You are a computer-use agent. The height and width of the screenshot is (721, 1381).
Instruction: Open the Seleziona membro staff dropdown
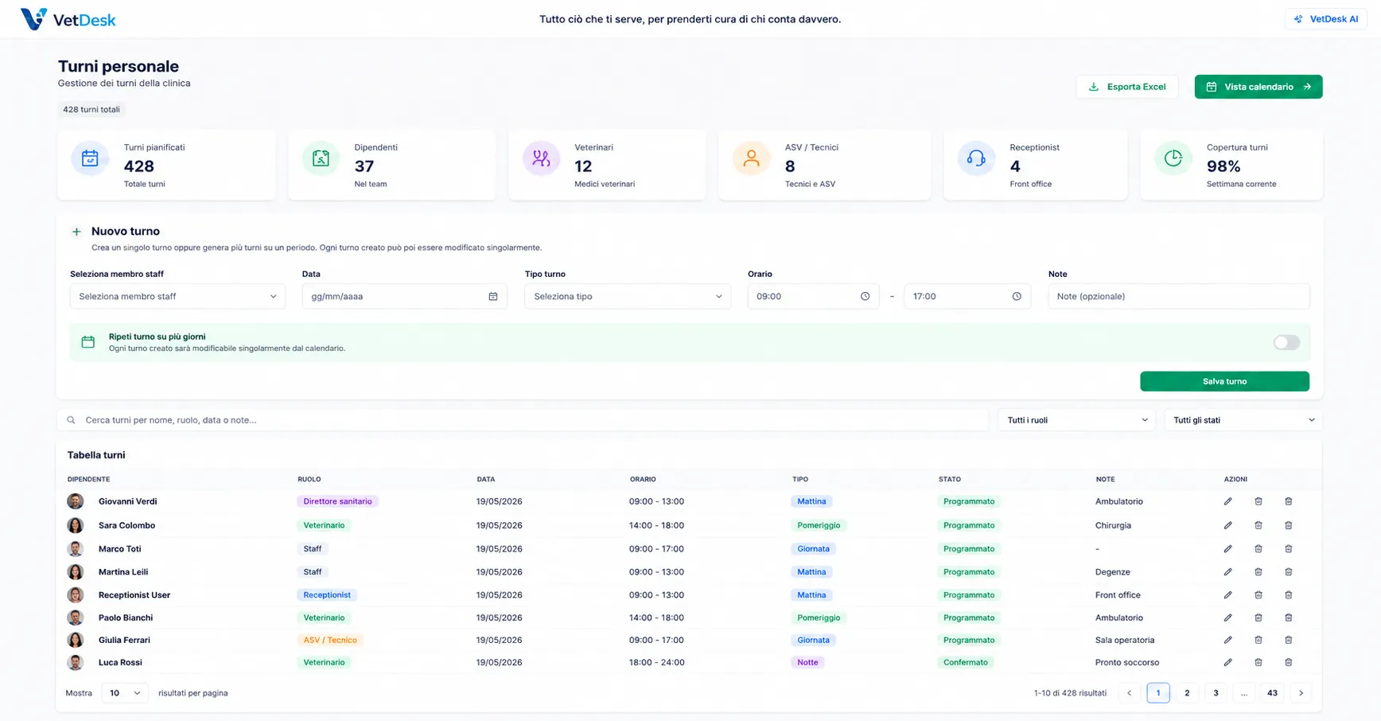point(177,296)
